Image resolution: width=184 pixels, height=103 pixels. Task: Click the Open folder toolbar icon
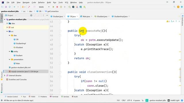click(x=2, y=7)
